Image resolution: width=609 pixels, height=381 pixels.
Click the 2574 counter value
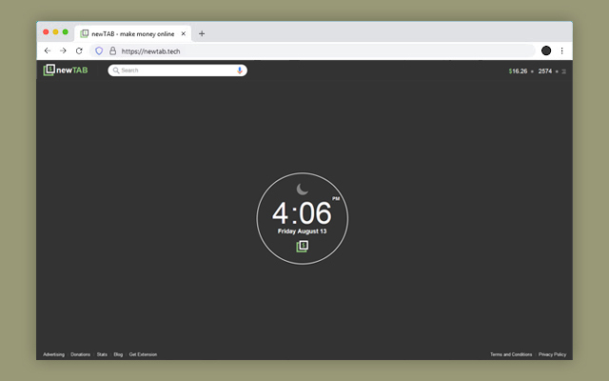pyautogui.click(x=545, y=71)
